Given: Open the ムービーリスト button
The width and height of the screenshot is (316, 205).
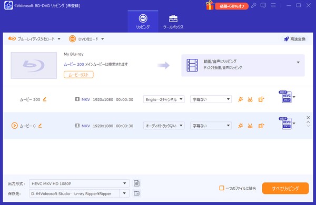Looking at the screenshot, I should [78, 75].
